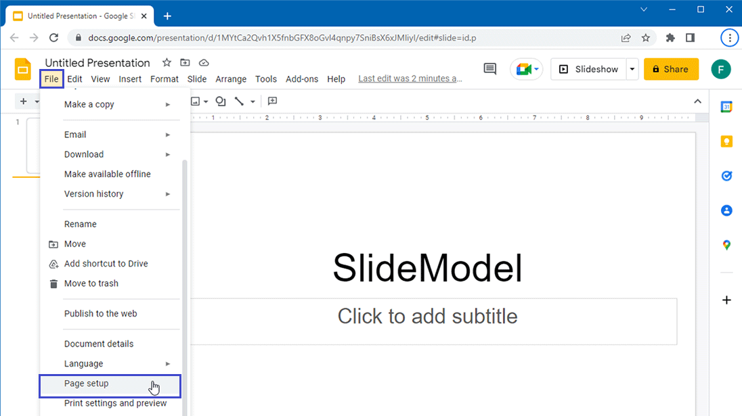
Task: Select the Insert image tool
Action: click(x=195, y=101)
